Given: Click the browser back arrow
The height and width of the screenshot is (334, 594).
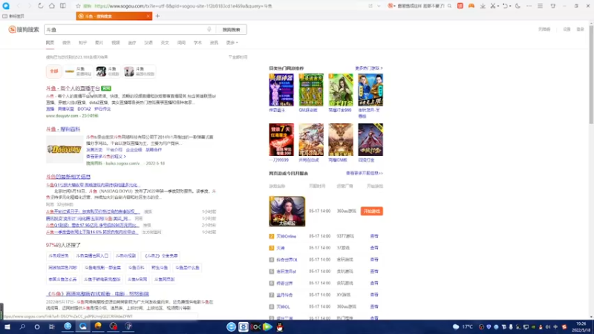Looking at the screenshot, I should [19, 6].
